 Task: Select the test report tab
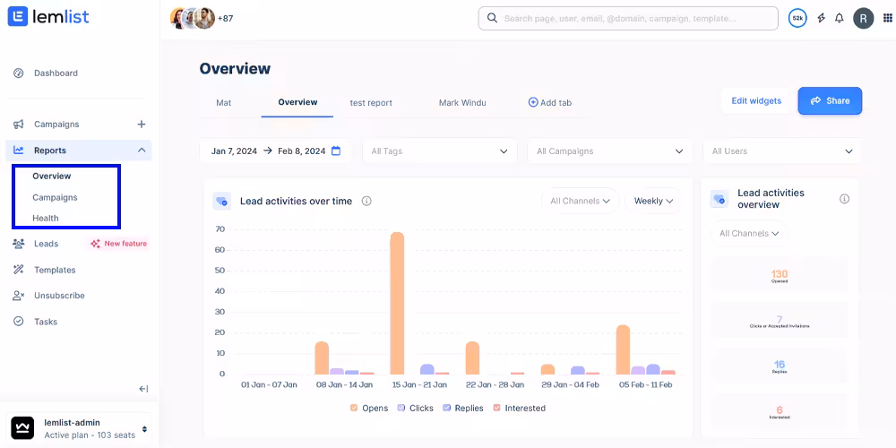click(x=371, y=103)
